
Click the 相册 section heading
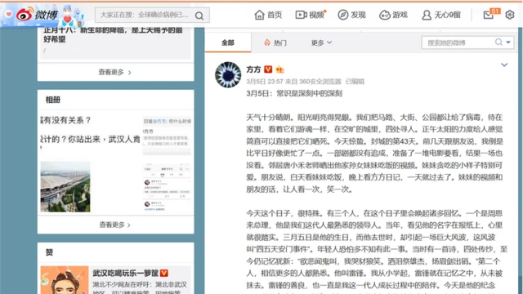point(52,100)
